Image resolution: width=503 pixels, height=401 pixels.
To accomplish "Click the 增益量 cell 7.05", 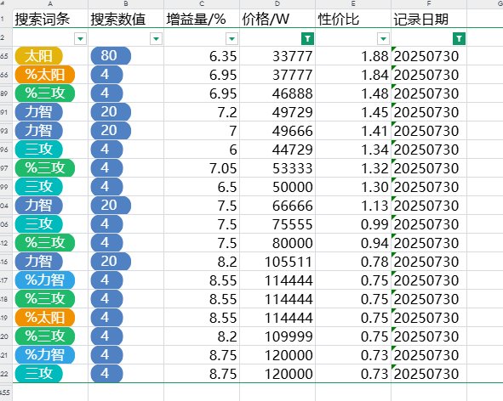I will pyautogui.click(x=202, y=168).
